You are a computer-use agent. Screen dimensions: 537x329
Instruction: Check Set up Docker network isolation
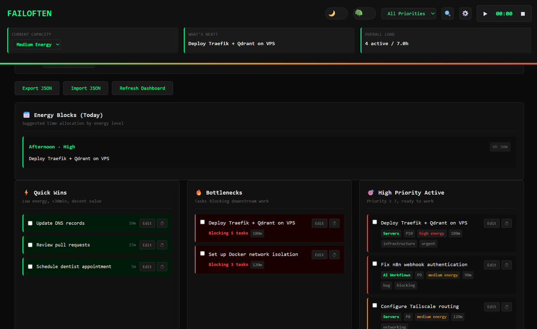pyautogui.click(x=202, y=253)
